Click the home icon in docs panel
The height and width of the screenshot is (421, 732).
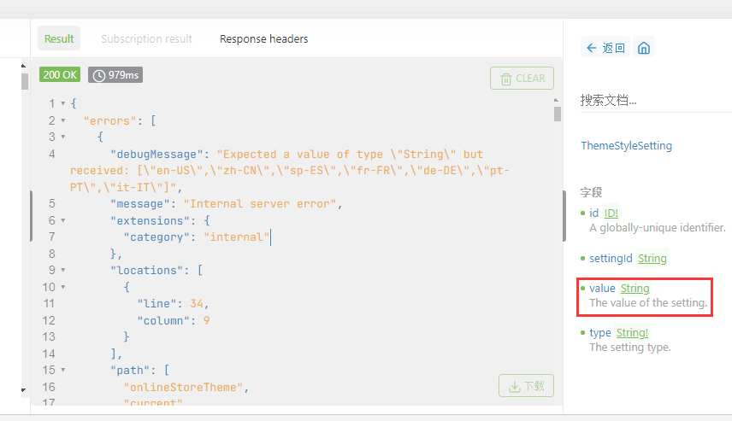click(644, 48)
